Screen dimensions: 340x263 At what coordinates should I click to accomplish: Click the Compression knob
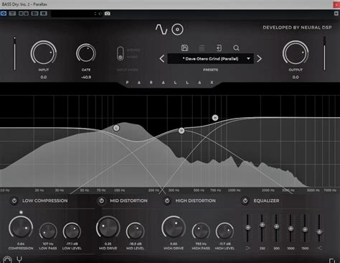click(x=21, y=228)
